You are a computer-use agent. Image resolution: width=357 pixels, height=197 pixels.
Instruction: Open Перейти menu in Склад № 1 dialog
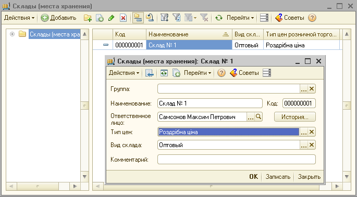[198, 73]
